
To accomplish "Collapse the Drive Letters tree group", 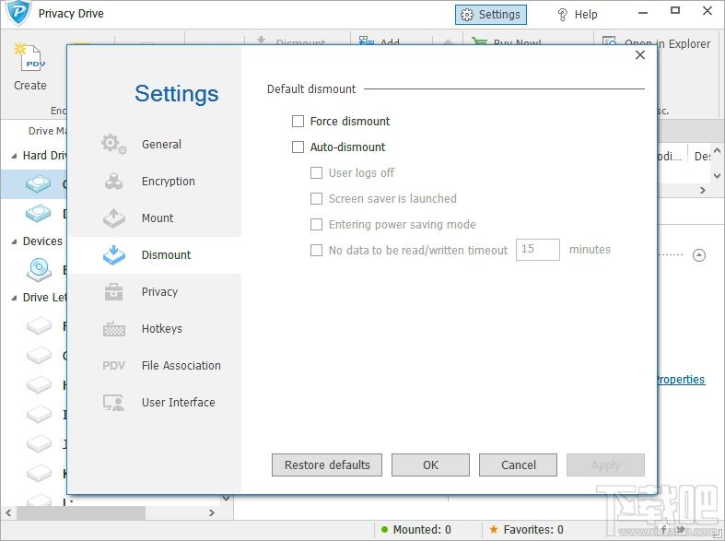I will 14,298.
